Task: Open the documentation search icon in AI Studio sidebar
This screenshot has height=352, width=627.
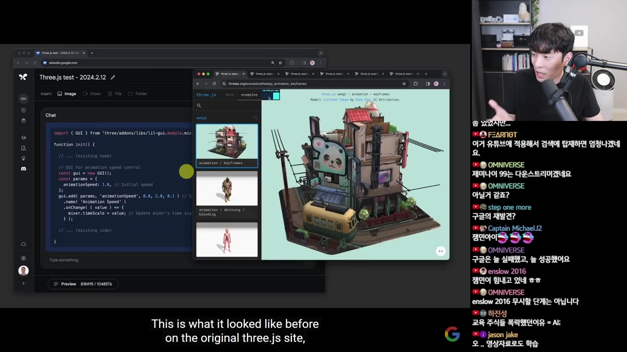Action: pos(23,148)
